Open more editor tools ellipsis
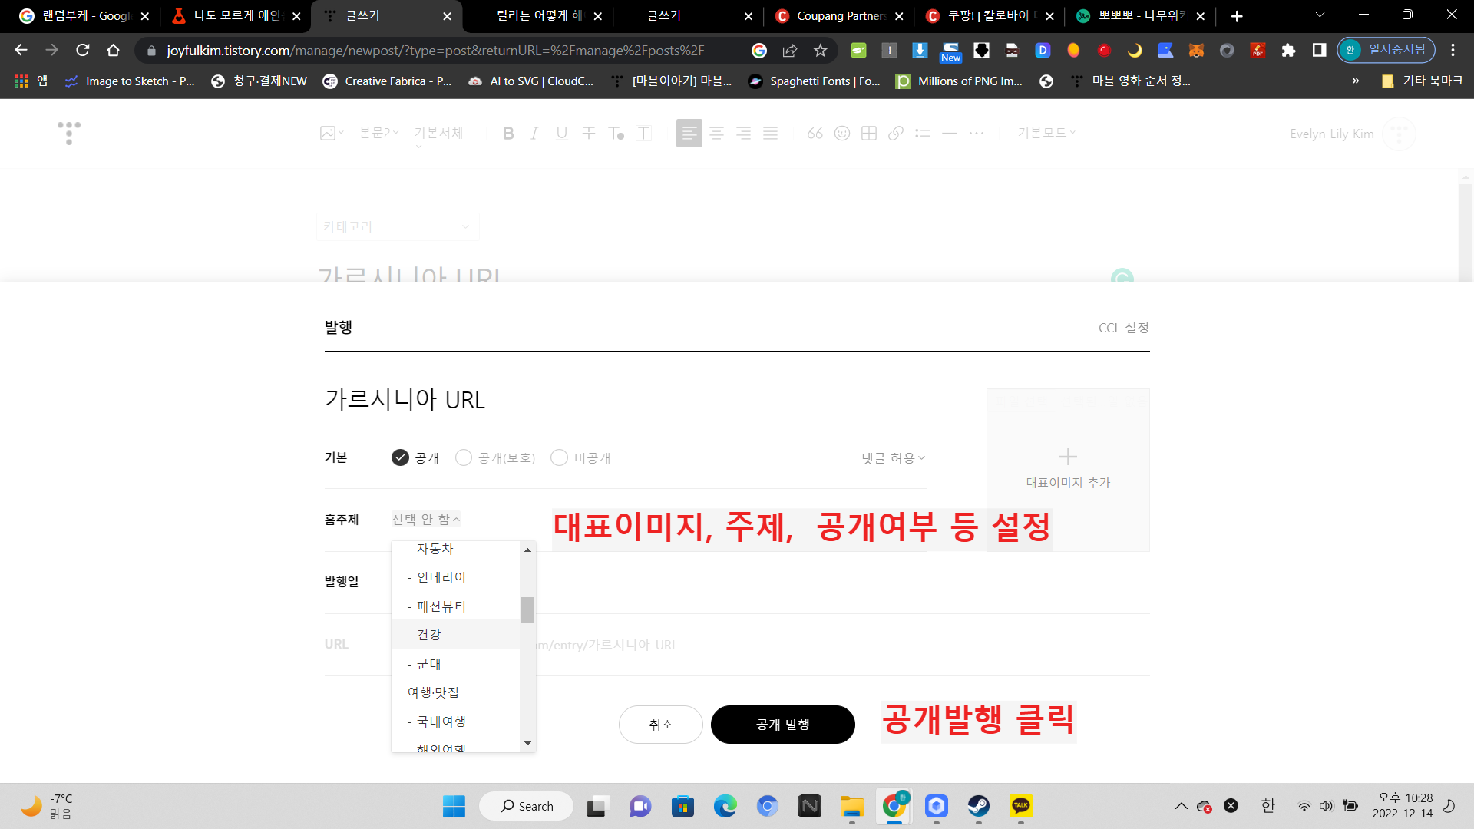The height and width of the screenshot is (829, 1474). tap(977, 134)
